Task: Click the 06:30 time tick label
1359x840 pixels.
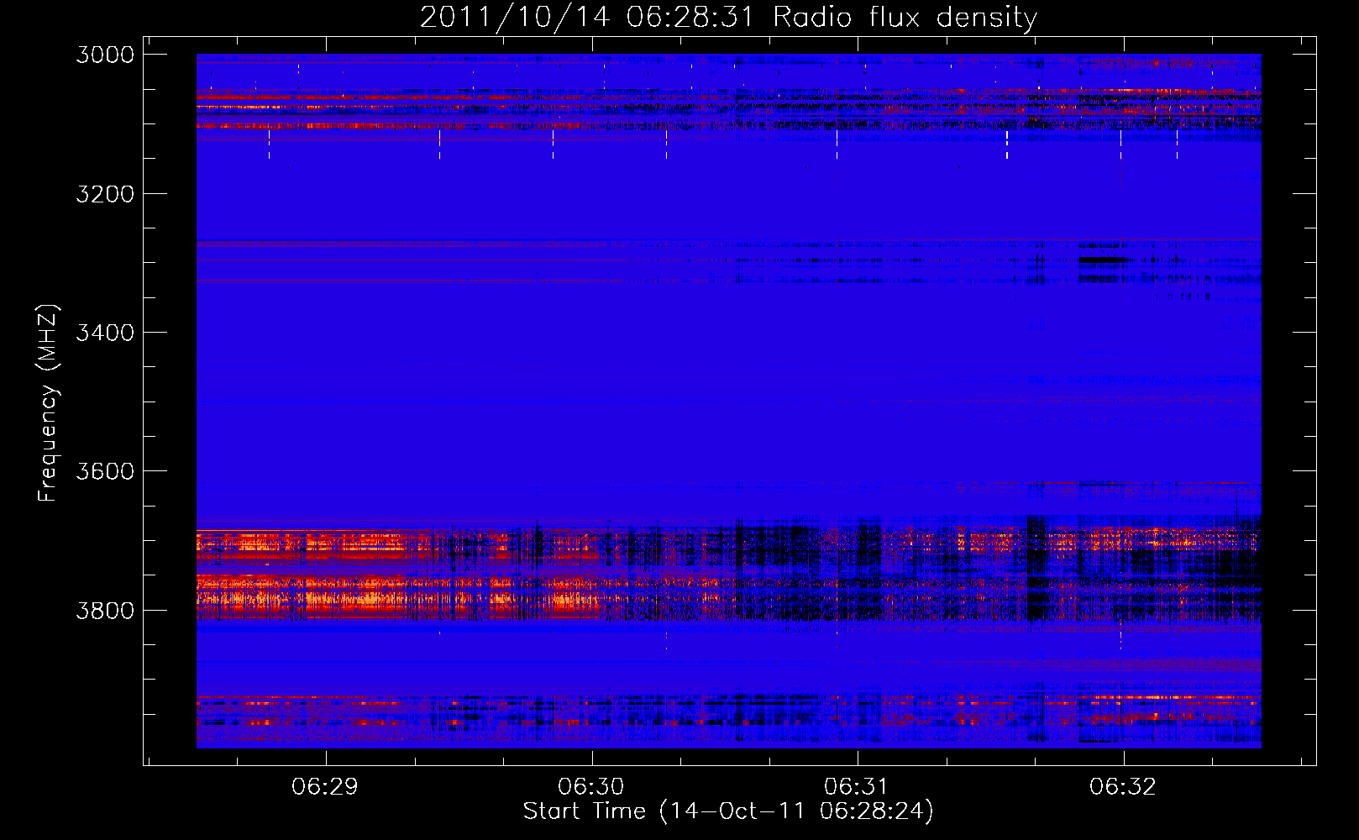Action: pos(591,787)
